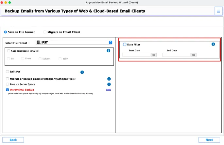
Task: Click info icon for Migrate without Attachment
Action: coord(109,79)
